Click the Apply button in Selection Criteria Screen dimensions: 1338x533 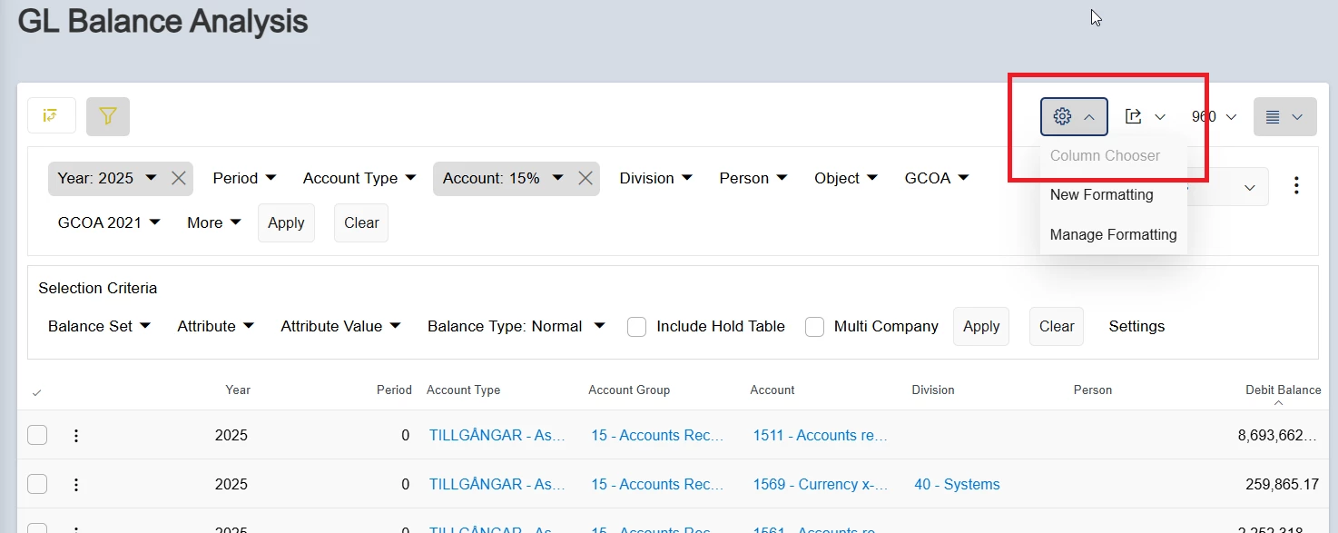pos(981,326)
